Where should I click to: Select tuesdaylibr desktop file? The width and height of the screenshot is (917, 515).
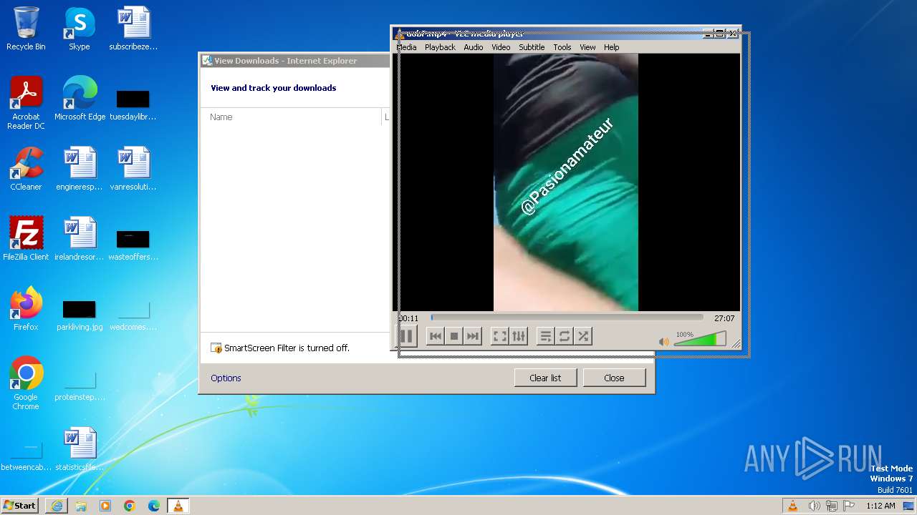(x=133, y=104)
